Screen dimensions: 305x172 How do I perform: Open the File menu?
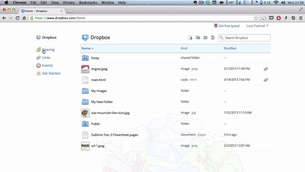(33, 2)
